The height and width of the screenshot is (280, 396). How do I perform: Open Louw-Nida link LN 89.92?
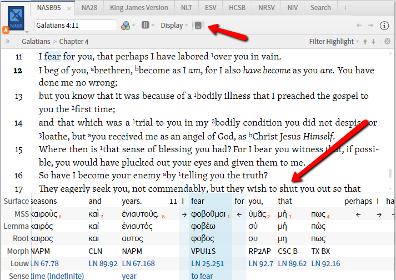click(103, 263)
